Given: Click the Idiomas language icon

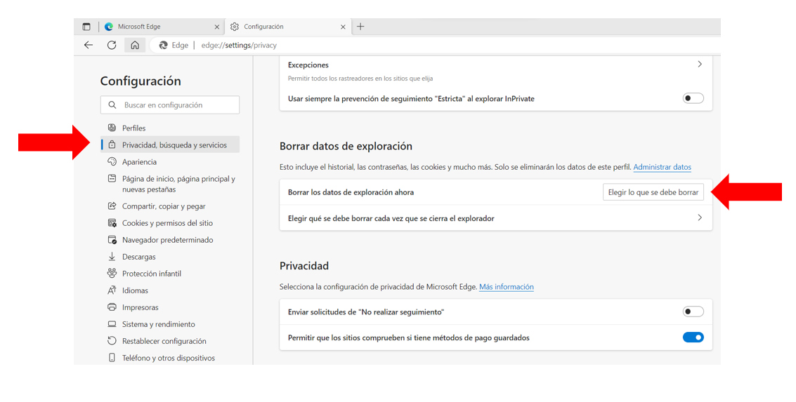Looking at the screenshot, I should click(x=112, y=290).
